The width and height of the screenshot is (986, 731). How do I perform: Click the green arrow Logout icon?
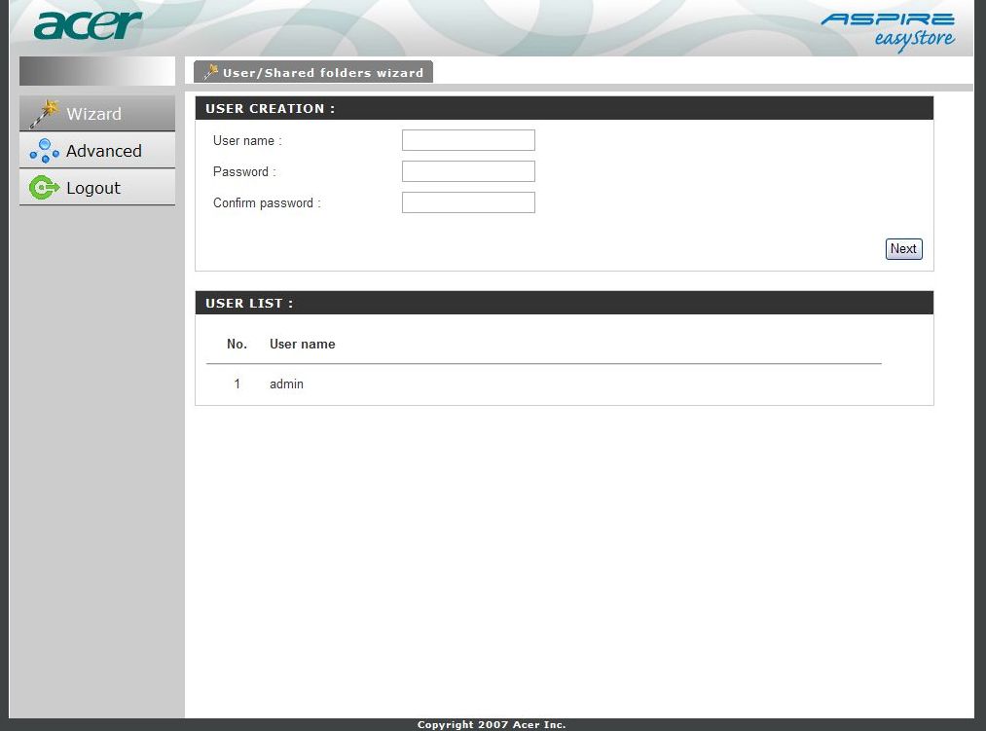coord(44,188)
